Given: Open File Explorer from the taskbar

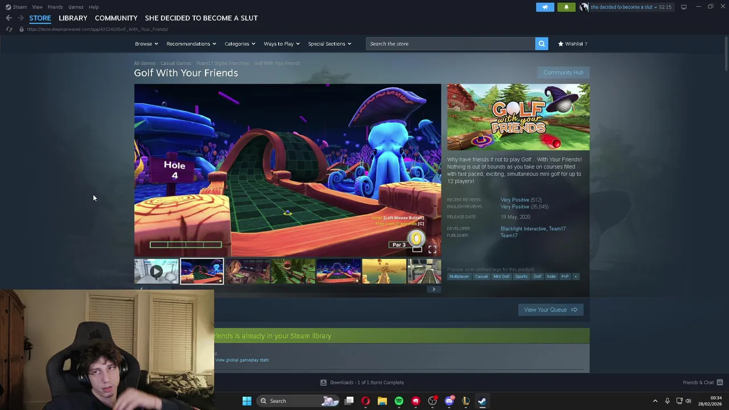Looking at the screenshot, I should pos(382,401).
